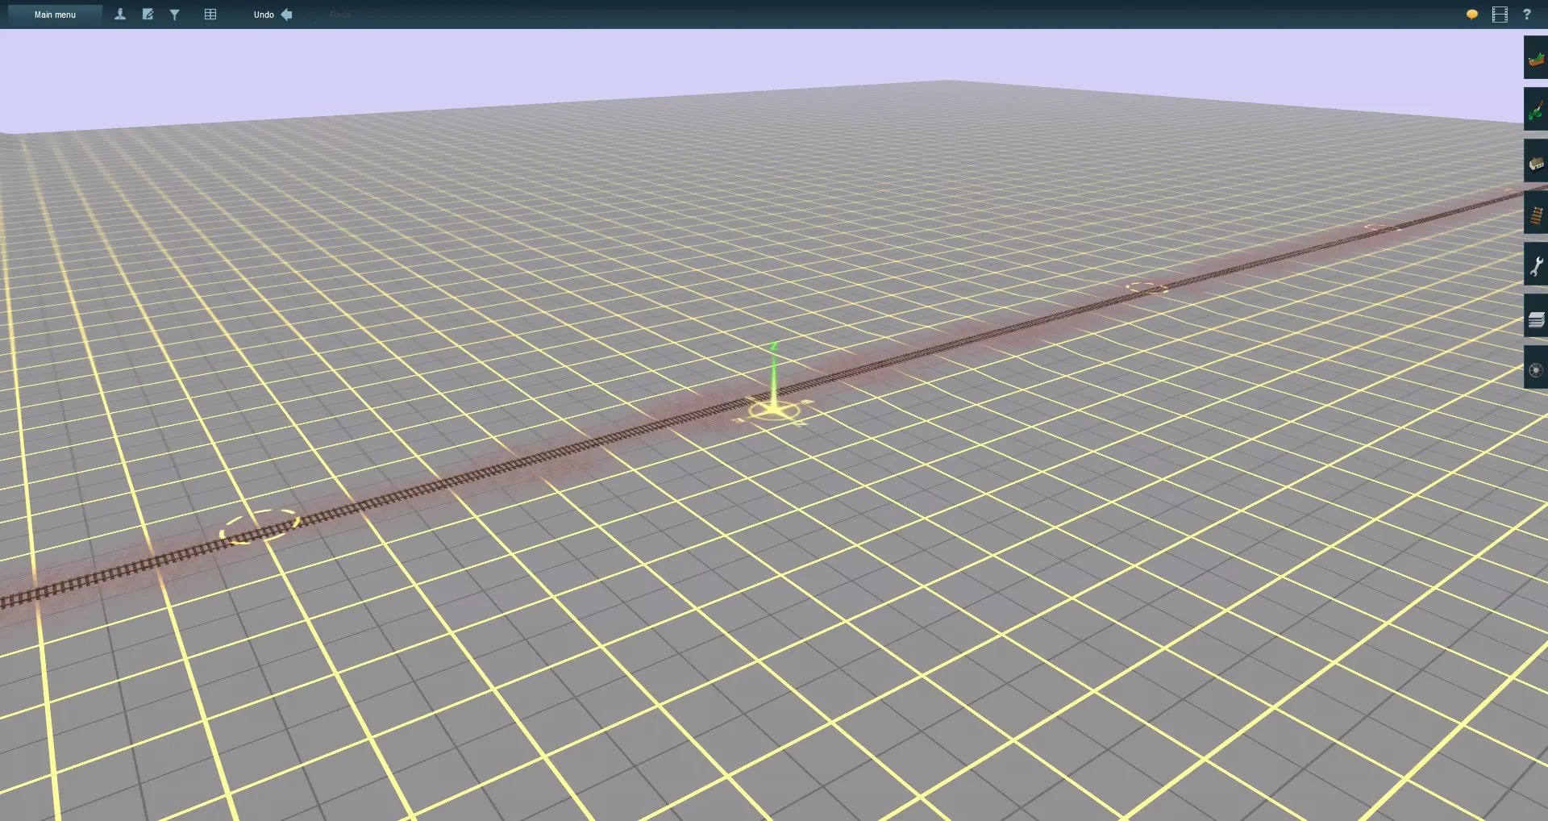Click the user profile silhouette icon

coord(120,15)
